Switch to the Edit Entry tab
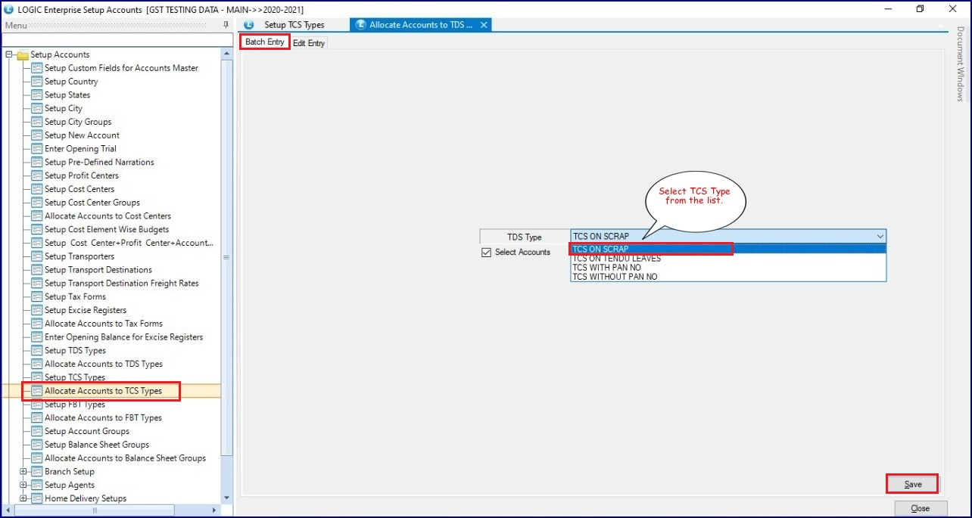 309,43
